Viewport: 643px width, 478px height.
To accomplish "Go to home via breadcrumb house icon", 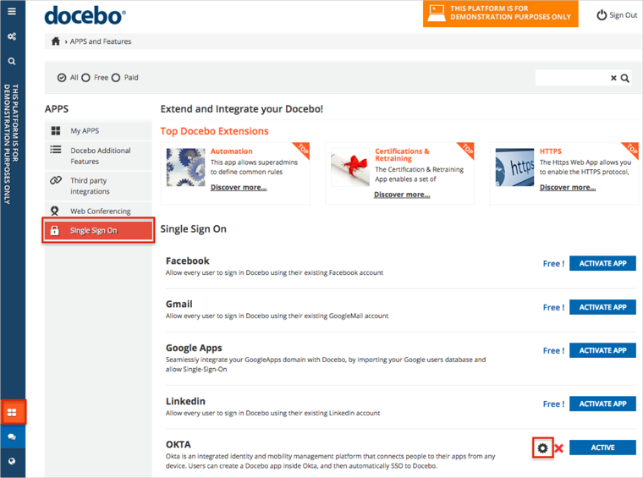I will click(x=56, y=41).
